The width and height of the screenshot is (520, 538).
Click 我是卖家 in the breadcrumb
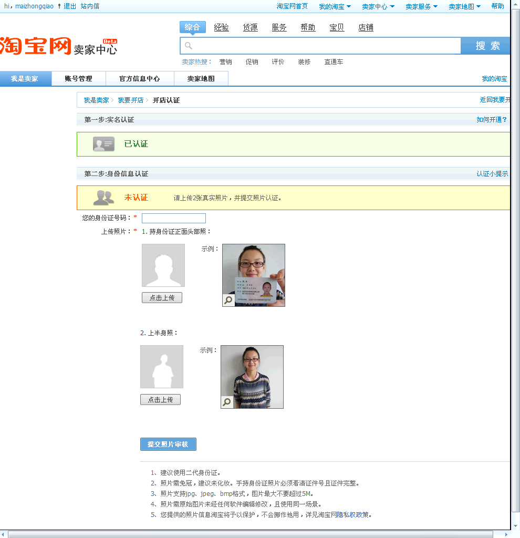click(x=97, y=100)
